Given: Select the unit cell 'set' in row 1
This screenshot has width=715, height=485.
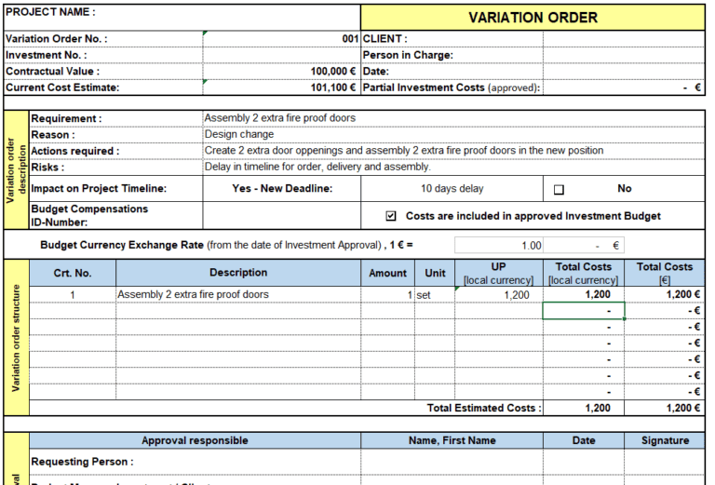Looking at the screenshot, I should [435, 295].
